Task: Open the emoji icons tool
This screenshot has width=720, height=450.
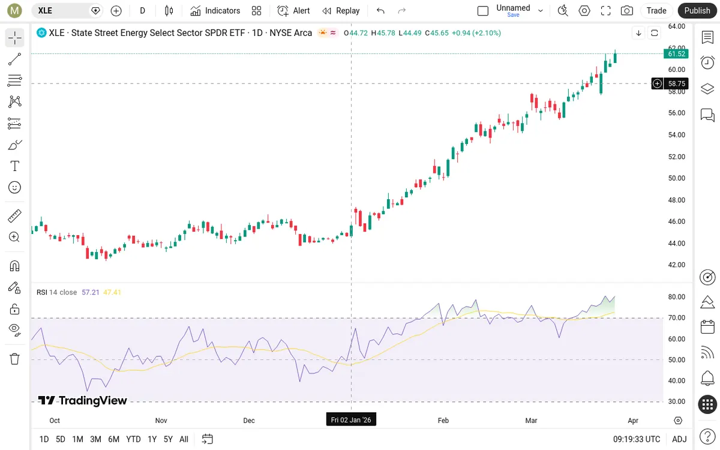Action: 15,187
